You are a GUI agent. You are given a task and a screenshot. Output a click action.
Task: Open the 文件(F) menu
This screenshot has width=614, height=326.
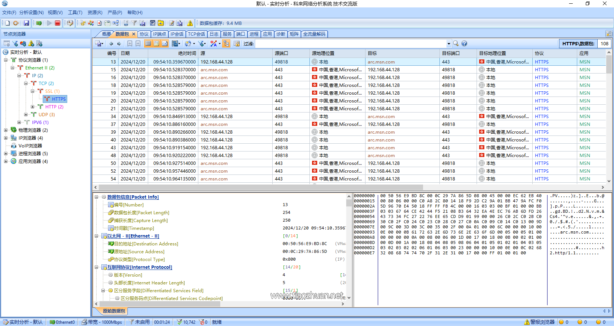(x=9, y=12)
